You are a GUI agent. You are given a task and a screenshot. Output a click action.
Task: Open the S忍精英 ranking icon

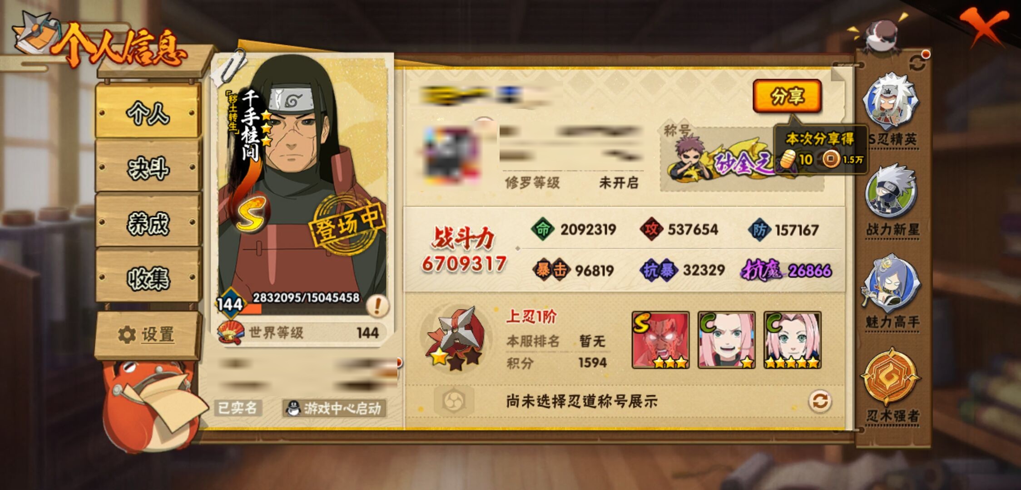pyautogui.click(x=892, y=103)
